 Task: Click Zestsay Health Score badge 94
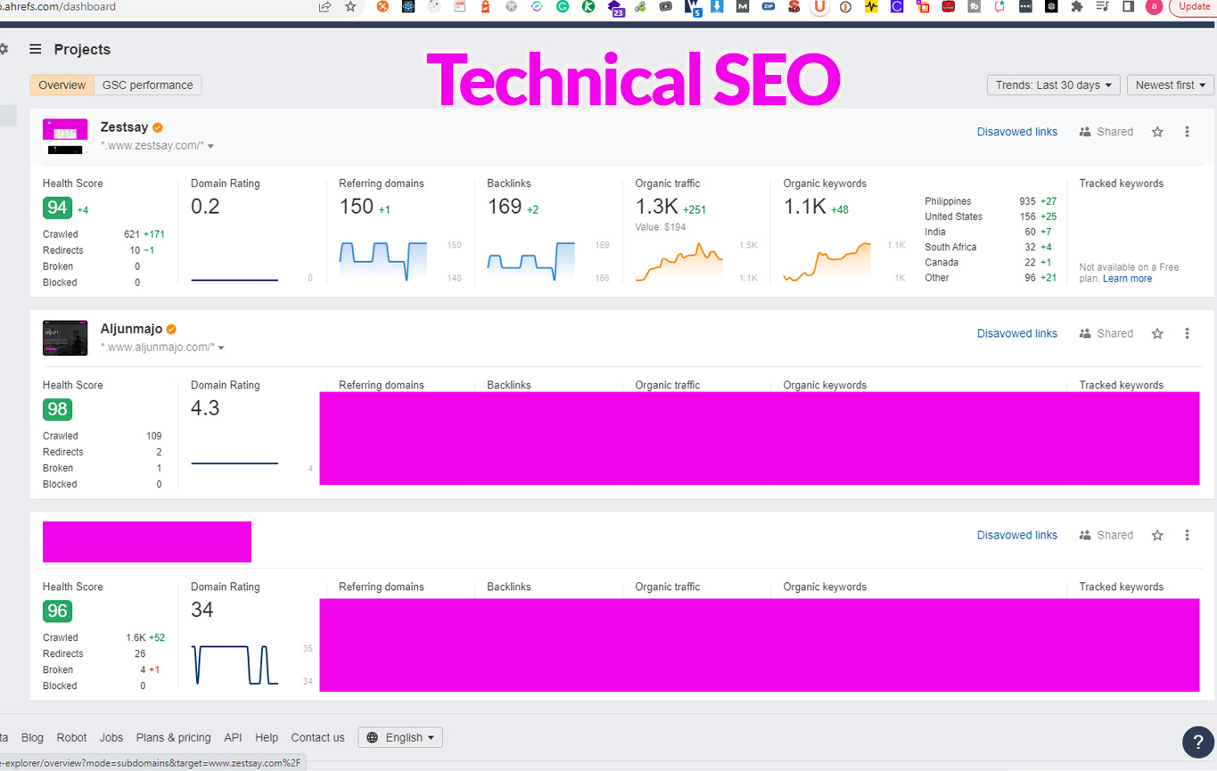point(57,208)
